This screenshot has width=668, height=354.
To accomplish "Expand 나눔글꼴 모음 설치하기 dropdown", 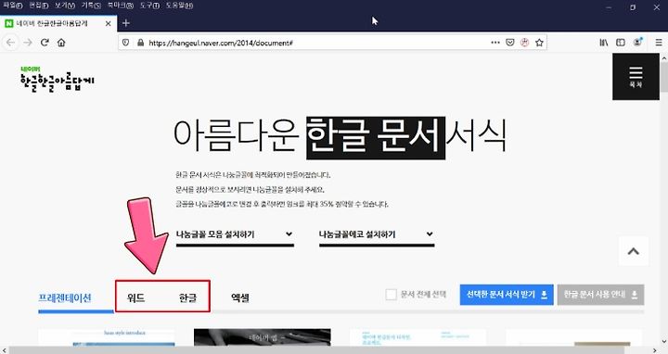I will (x=235, y=235).
